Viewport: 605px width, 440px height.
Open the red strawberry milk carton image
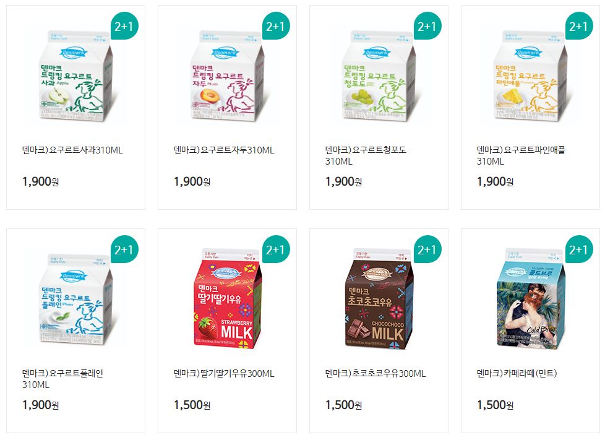(x=227, y=299)
